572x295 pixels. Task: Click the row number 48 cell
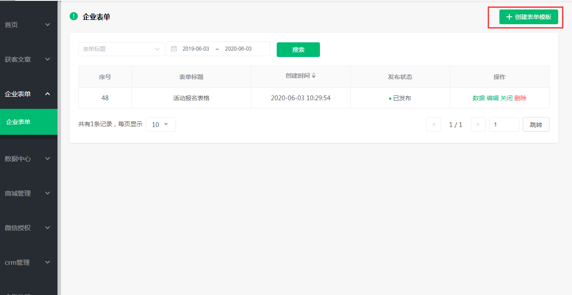point(105,98)
